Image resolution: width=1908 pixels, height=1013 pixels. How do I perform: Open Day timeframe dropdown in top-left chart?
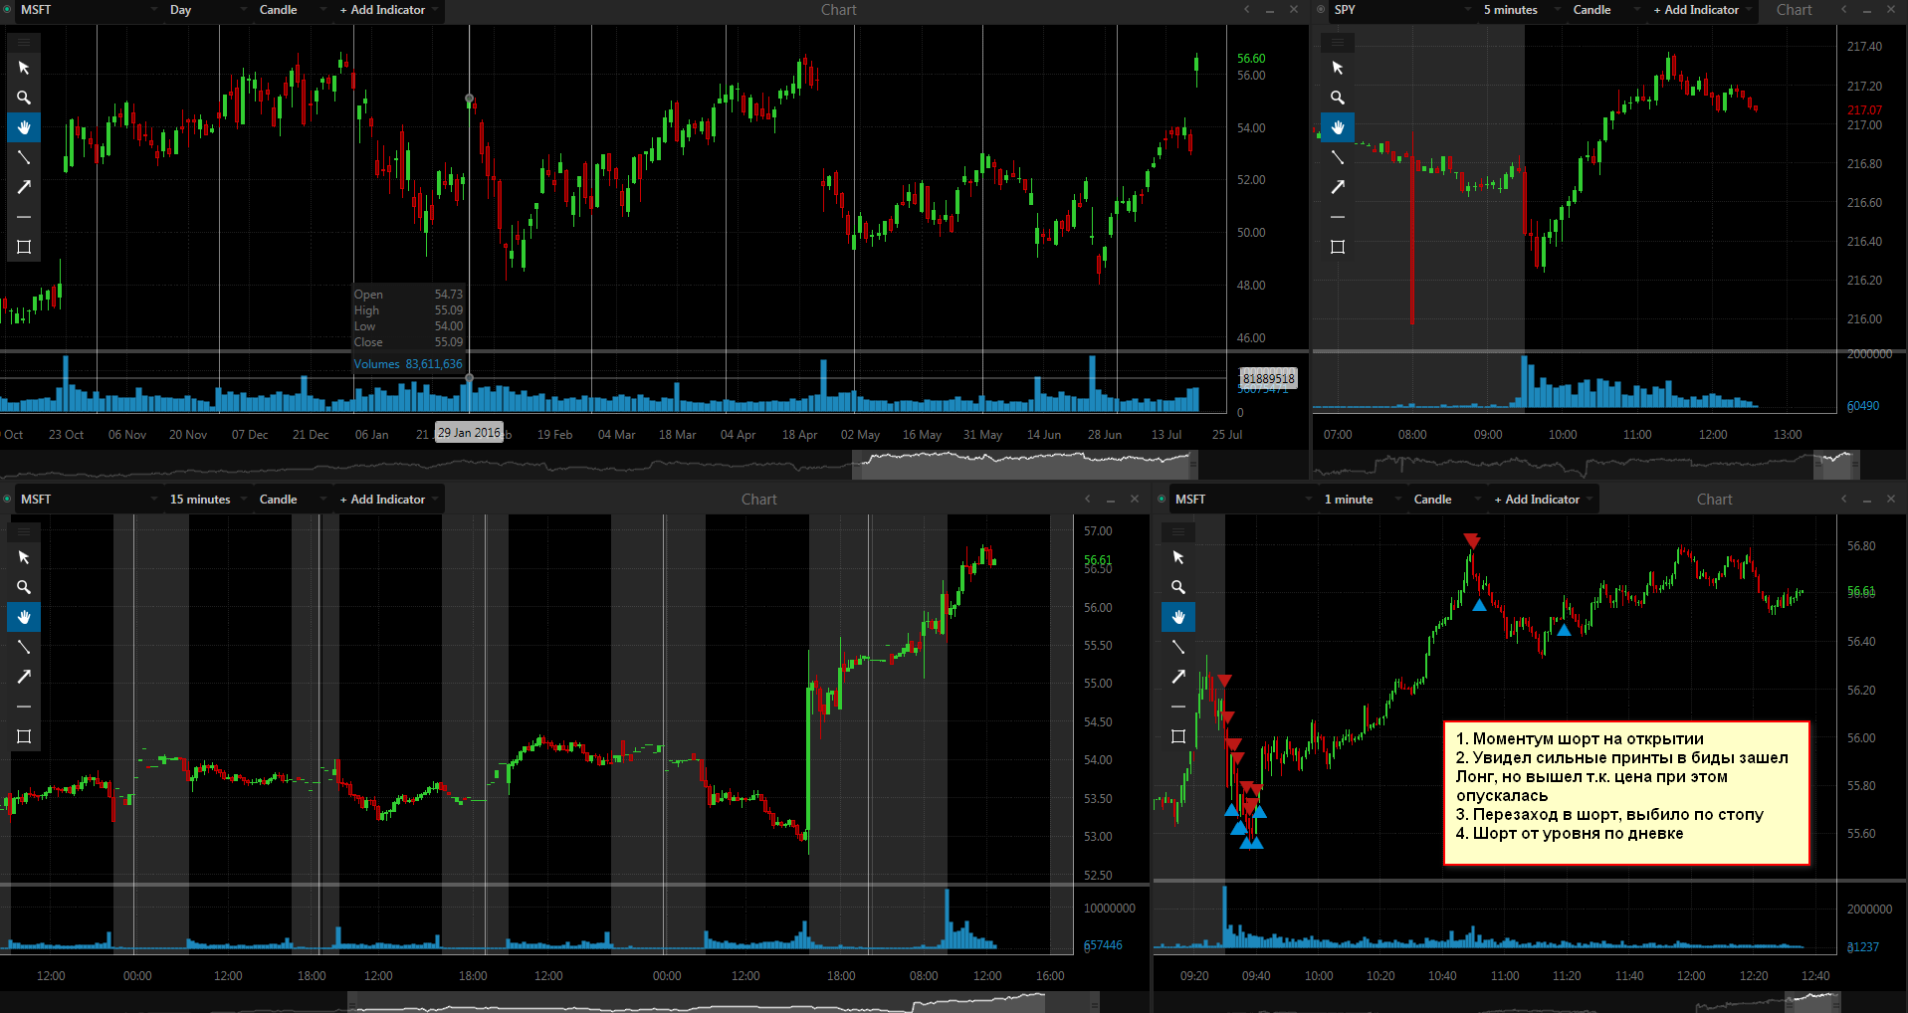click(x=207, y=10)
